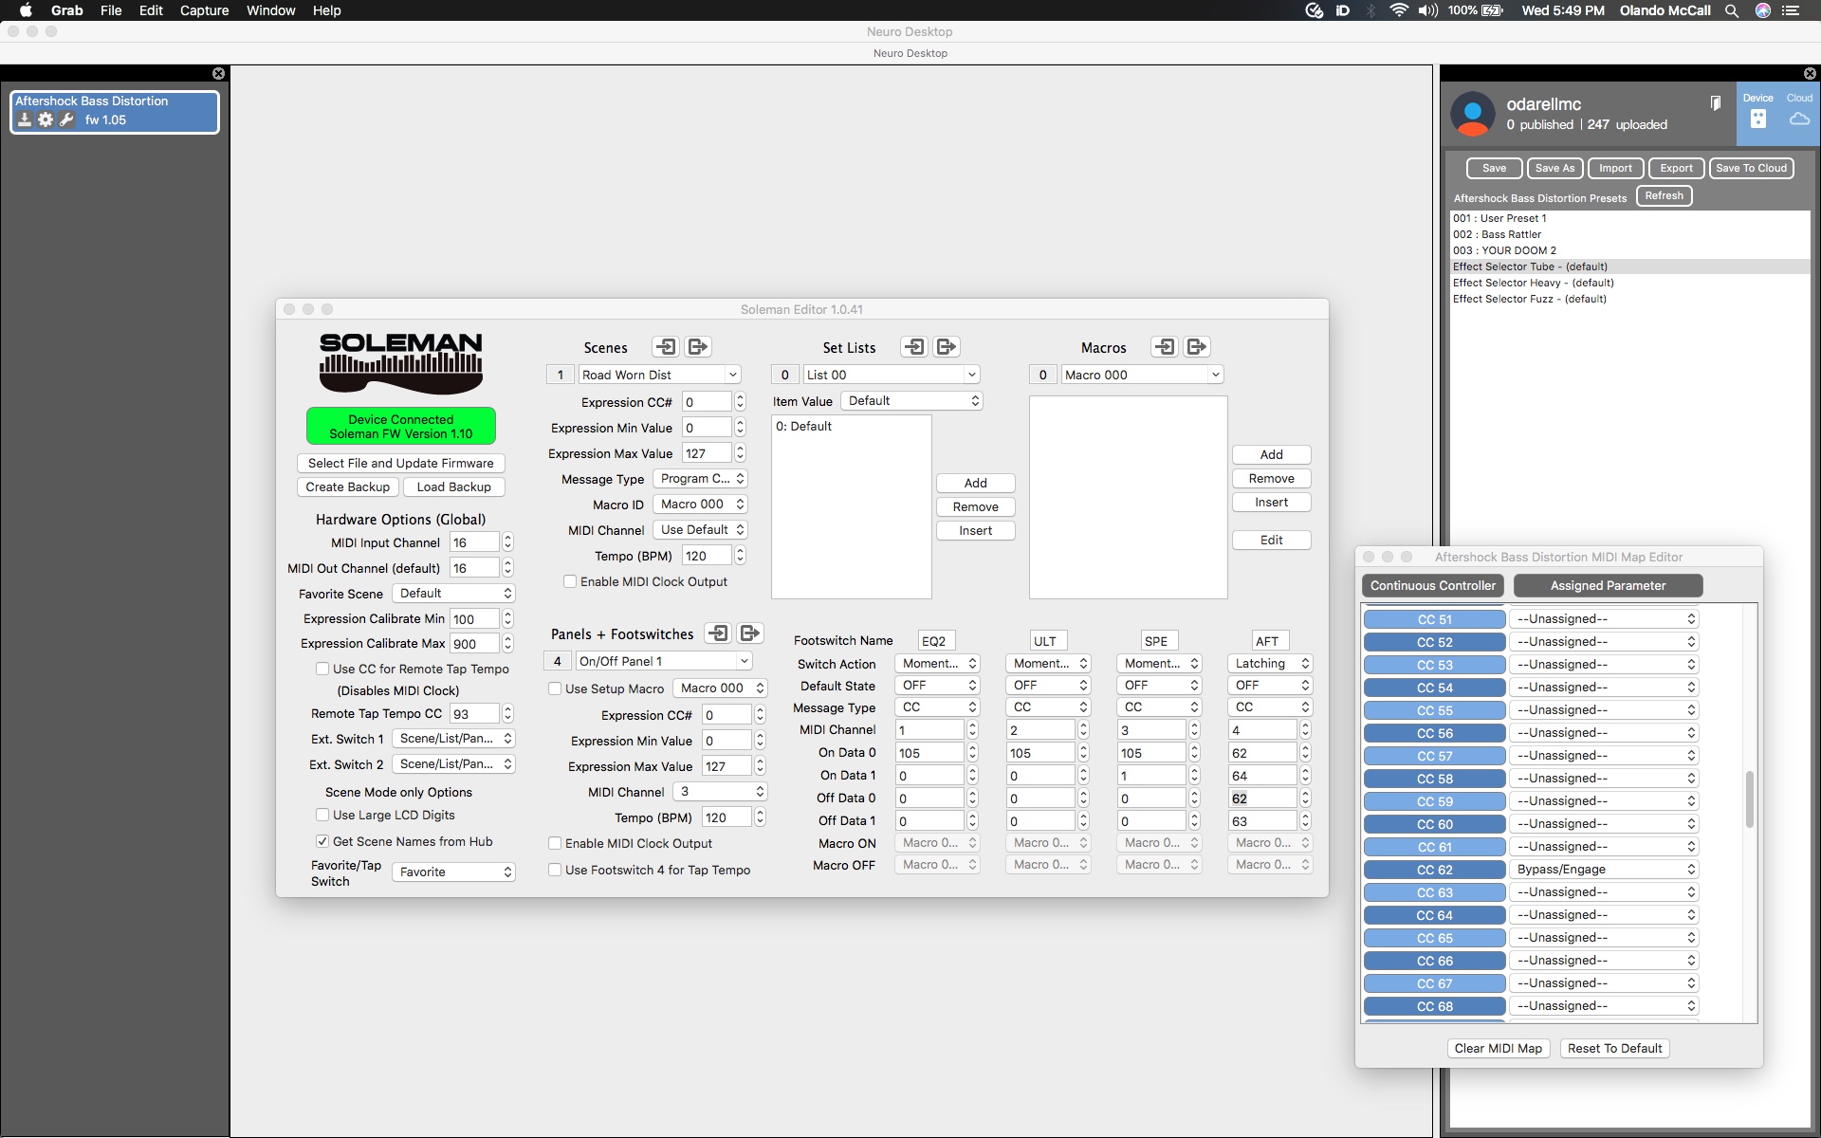Click the Scenes export icon

[698, 347]
